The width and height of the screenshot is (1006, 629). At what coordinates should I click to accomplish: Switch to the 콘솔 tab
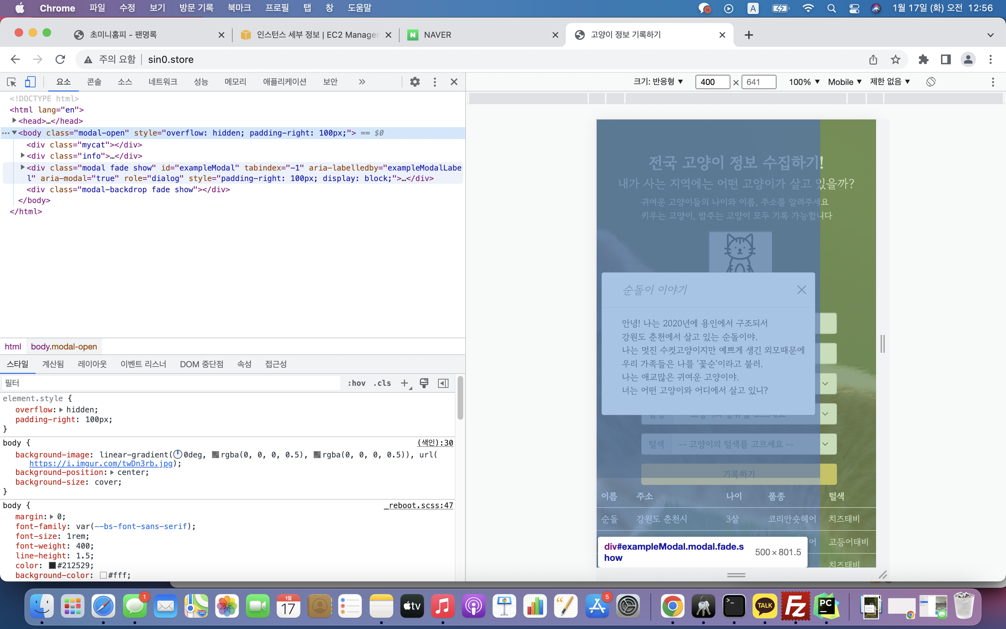94,82
